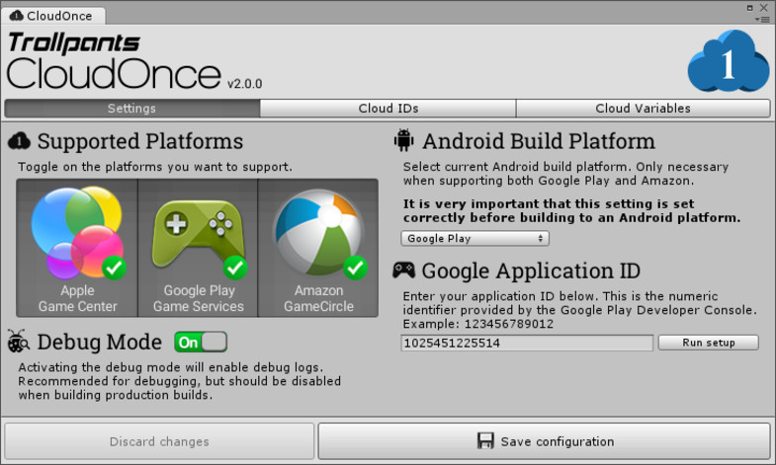Open the Android build platform dropdown

pos(474,239)
